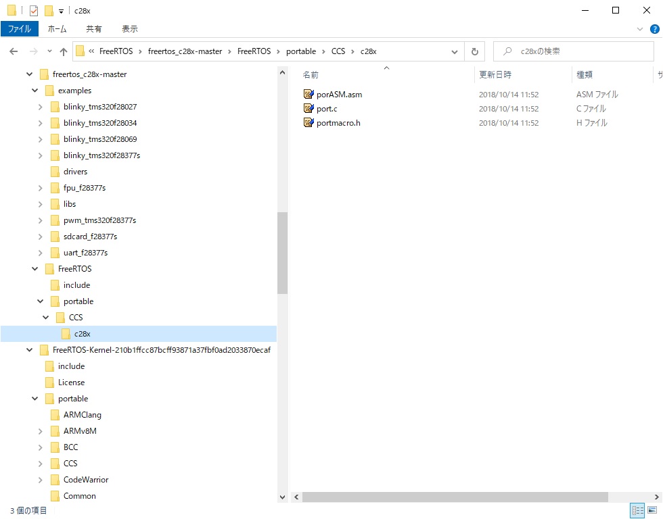Viewport: 663px width, 519px height.
Task: Click the porASM.asm modified date 2018/10/14 11:52
Action: click(x=509, y=95)
